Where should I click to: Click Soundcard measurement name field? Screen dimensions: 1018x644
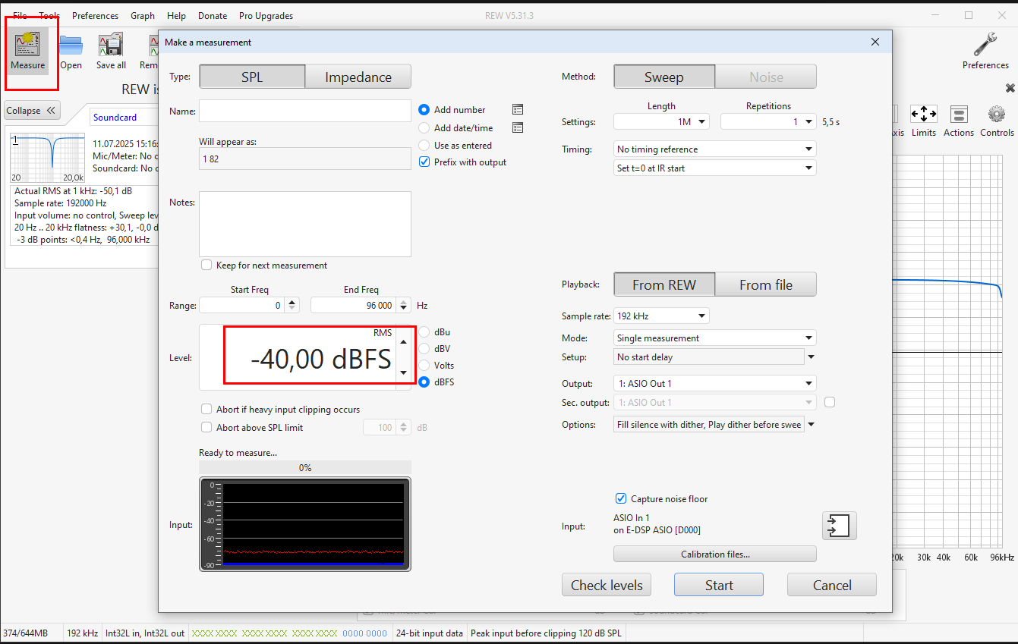(124, 118)
